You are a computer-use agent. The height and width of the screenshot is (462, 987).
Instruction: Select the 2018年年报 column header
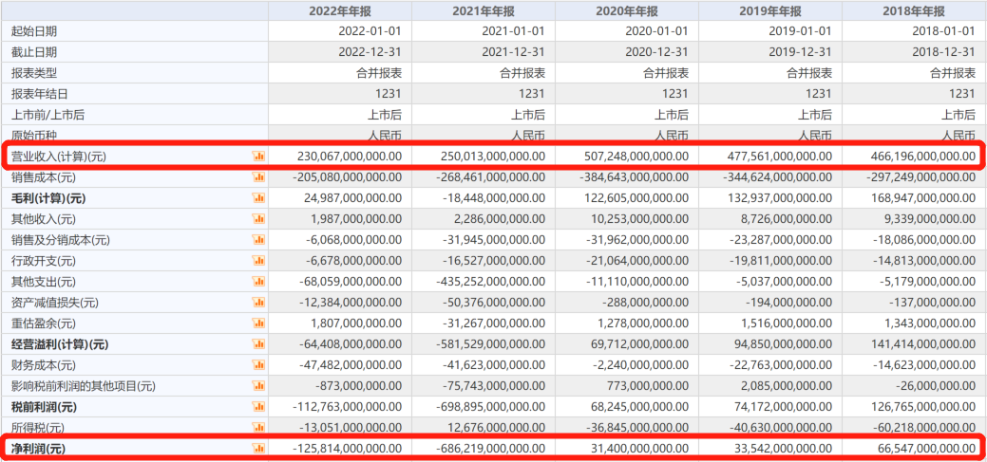click(914, 10)
